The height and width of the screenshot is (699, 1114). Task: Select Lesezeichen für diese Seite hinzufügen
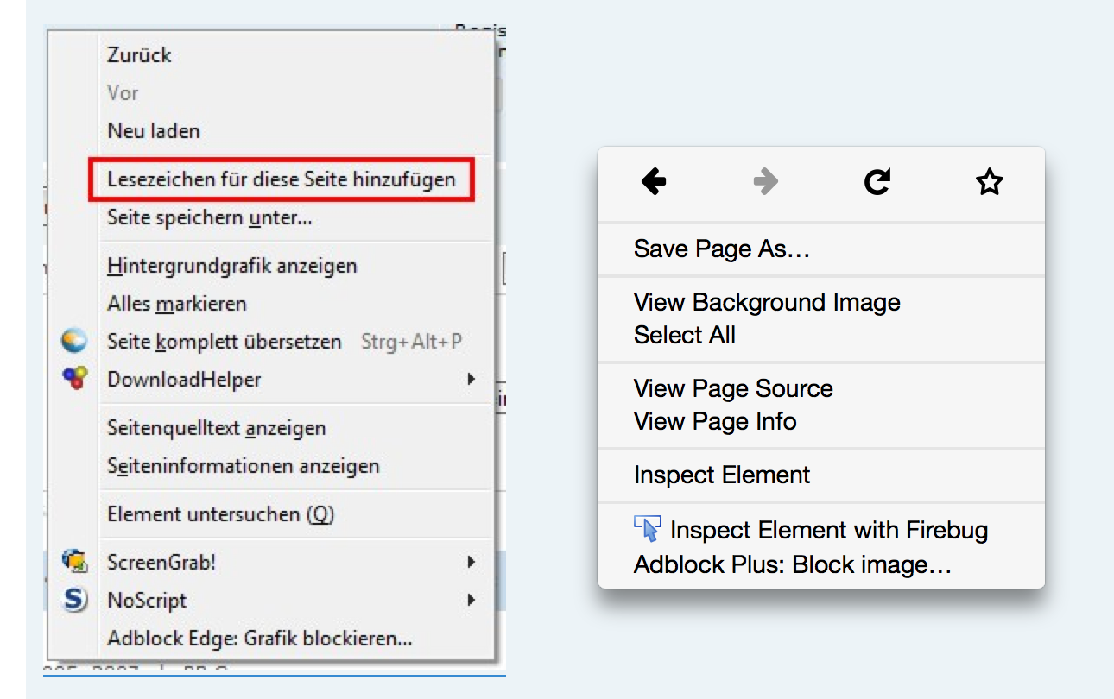tap(281, 179)
